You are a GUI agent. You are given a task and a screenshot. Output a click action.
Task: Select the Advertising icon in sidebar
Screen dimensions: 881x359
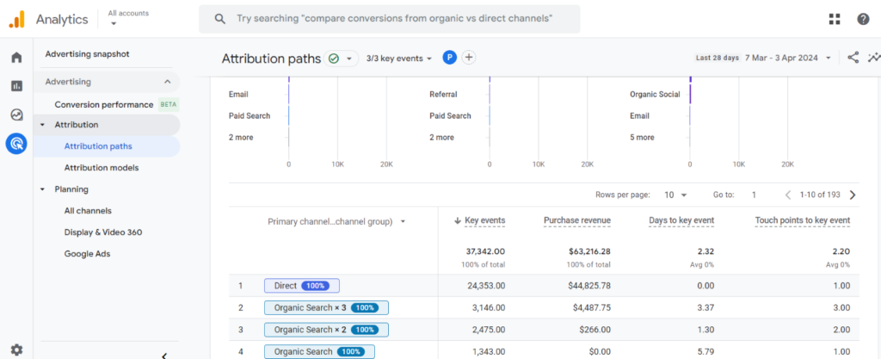pyautogui.click(x=16, y=144)
